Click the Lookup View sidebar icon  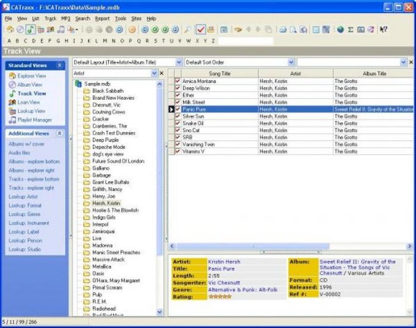point(12,111)
